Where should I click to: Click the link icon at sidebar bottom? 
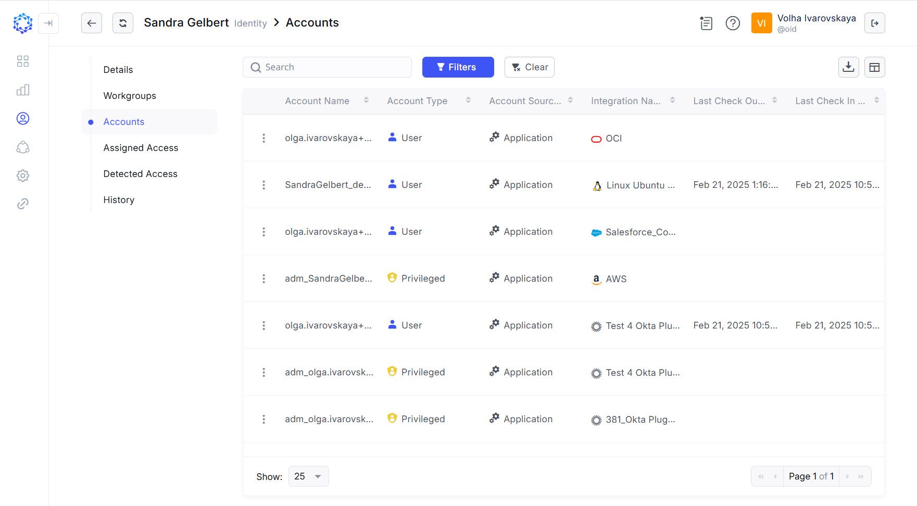click(23, 204)
